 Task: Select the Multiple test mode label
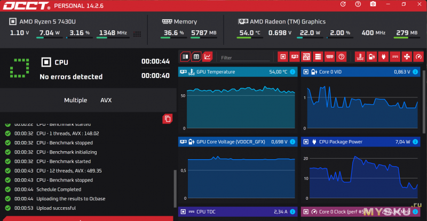(x=75, y=100)
